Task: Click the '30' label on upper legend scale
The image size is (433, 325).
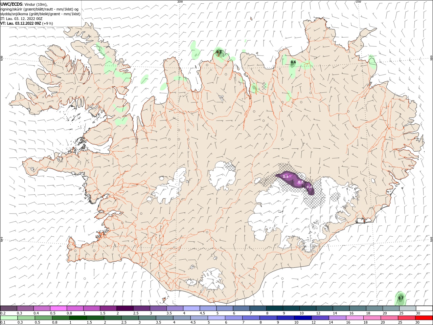Action: pyautogui.click(x=418, y=313)
